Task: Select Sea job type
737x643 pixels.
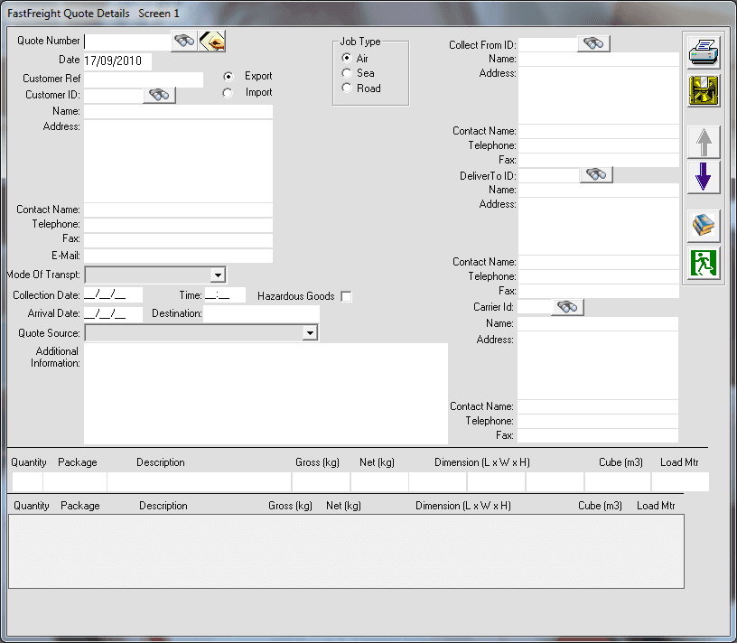Action: click(x=347, y=73)
